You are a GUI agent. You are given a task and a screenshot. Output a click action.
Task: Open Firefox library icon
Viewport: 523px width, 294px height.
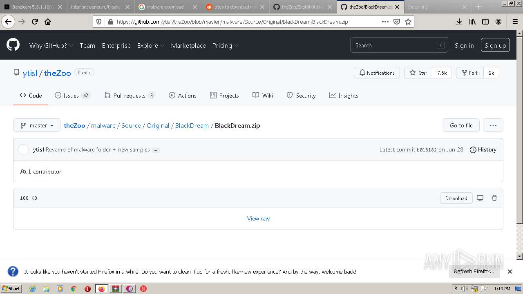(x=472, y=22)
